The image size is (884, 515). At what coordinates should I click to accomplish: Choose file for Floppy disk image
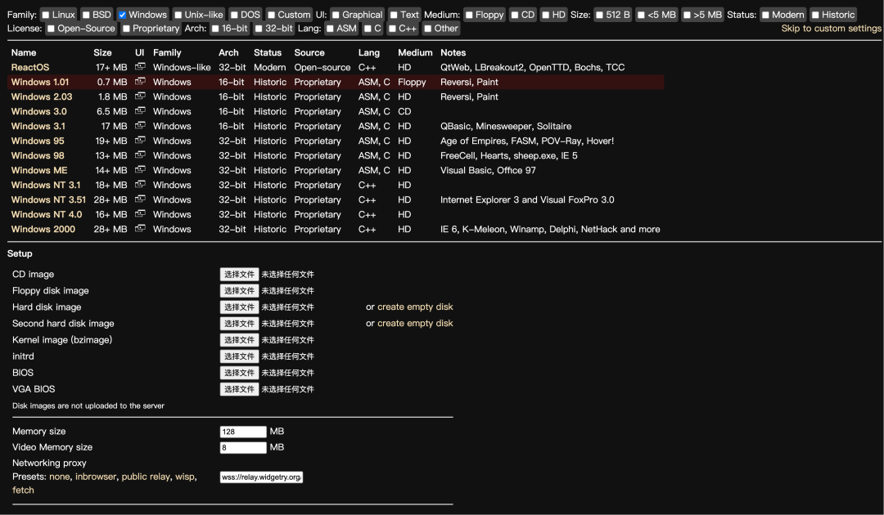pos(239,290)
